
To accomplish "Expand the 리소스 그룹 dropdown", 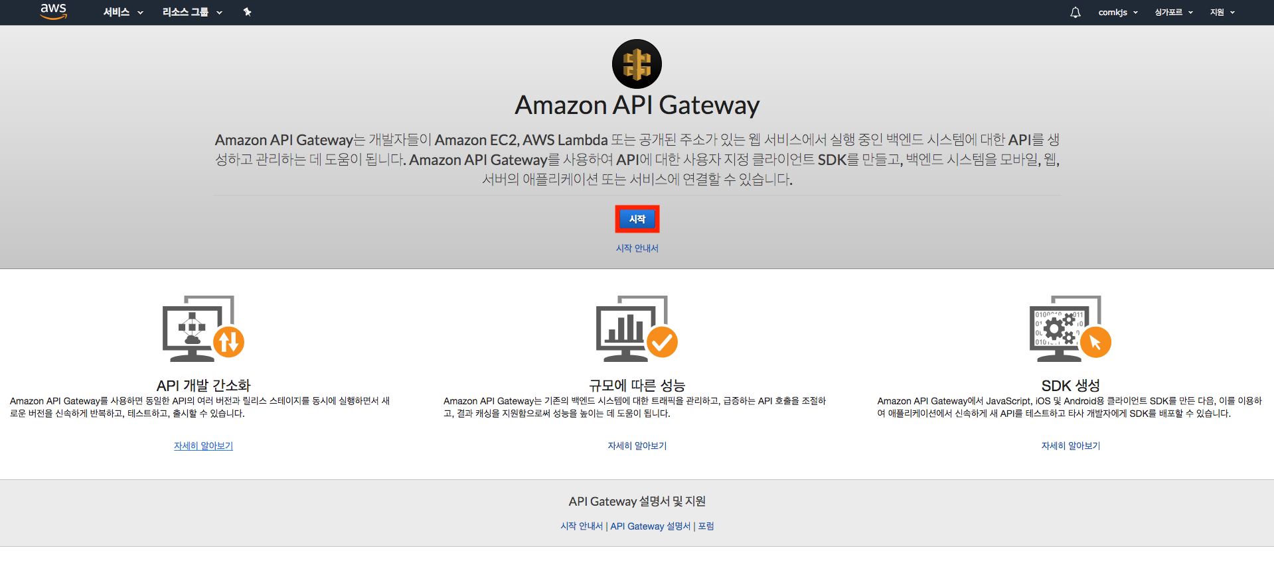I will (x=192, y=13).
